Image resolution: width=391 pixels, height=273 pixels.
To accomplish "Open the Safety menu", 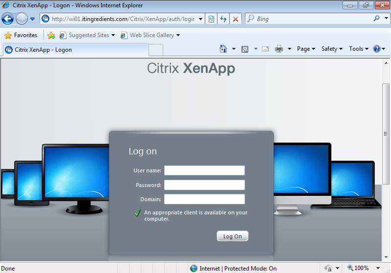I will pyautogui.click(x=332, y=49).
